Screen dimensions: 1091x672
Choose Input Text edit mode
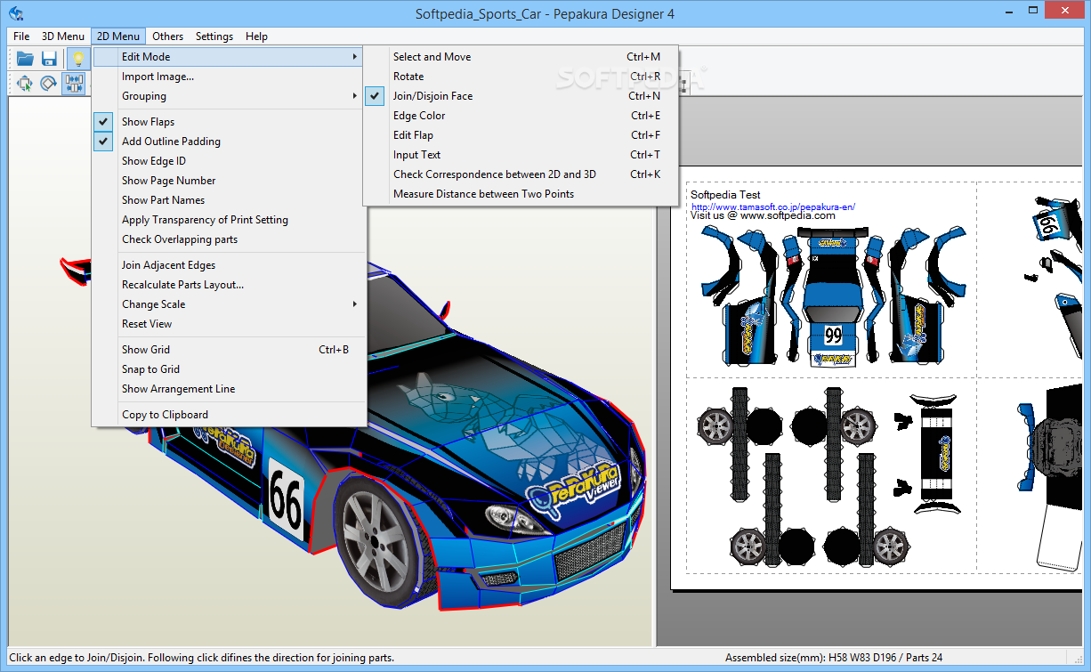coord(521,155)
